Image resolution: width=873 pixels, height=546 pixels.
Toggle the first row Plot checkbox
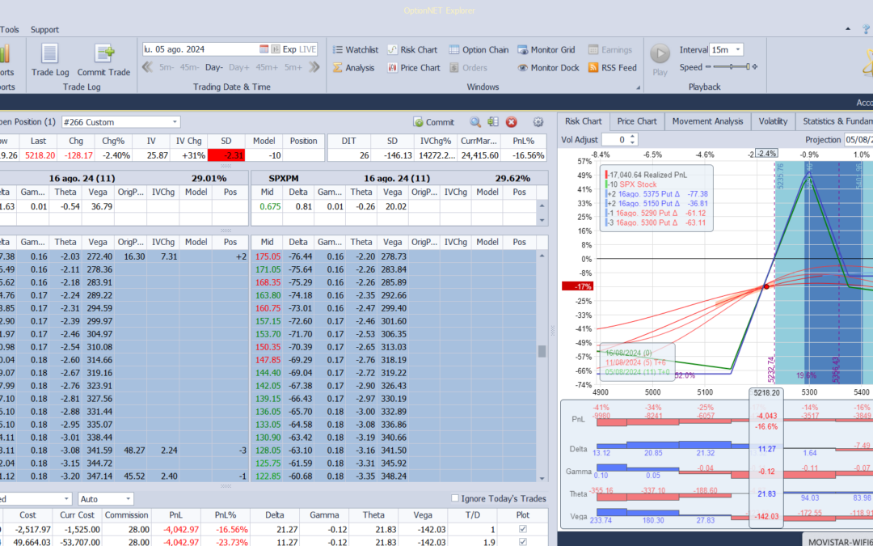pyautogui.click(x=522, y=529)
